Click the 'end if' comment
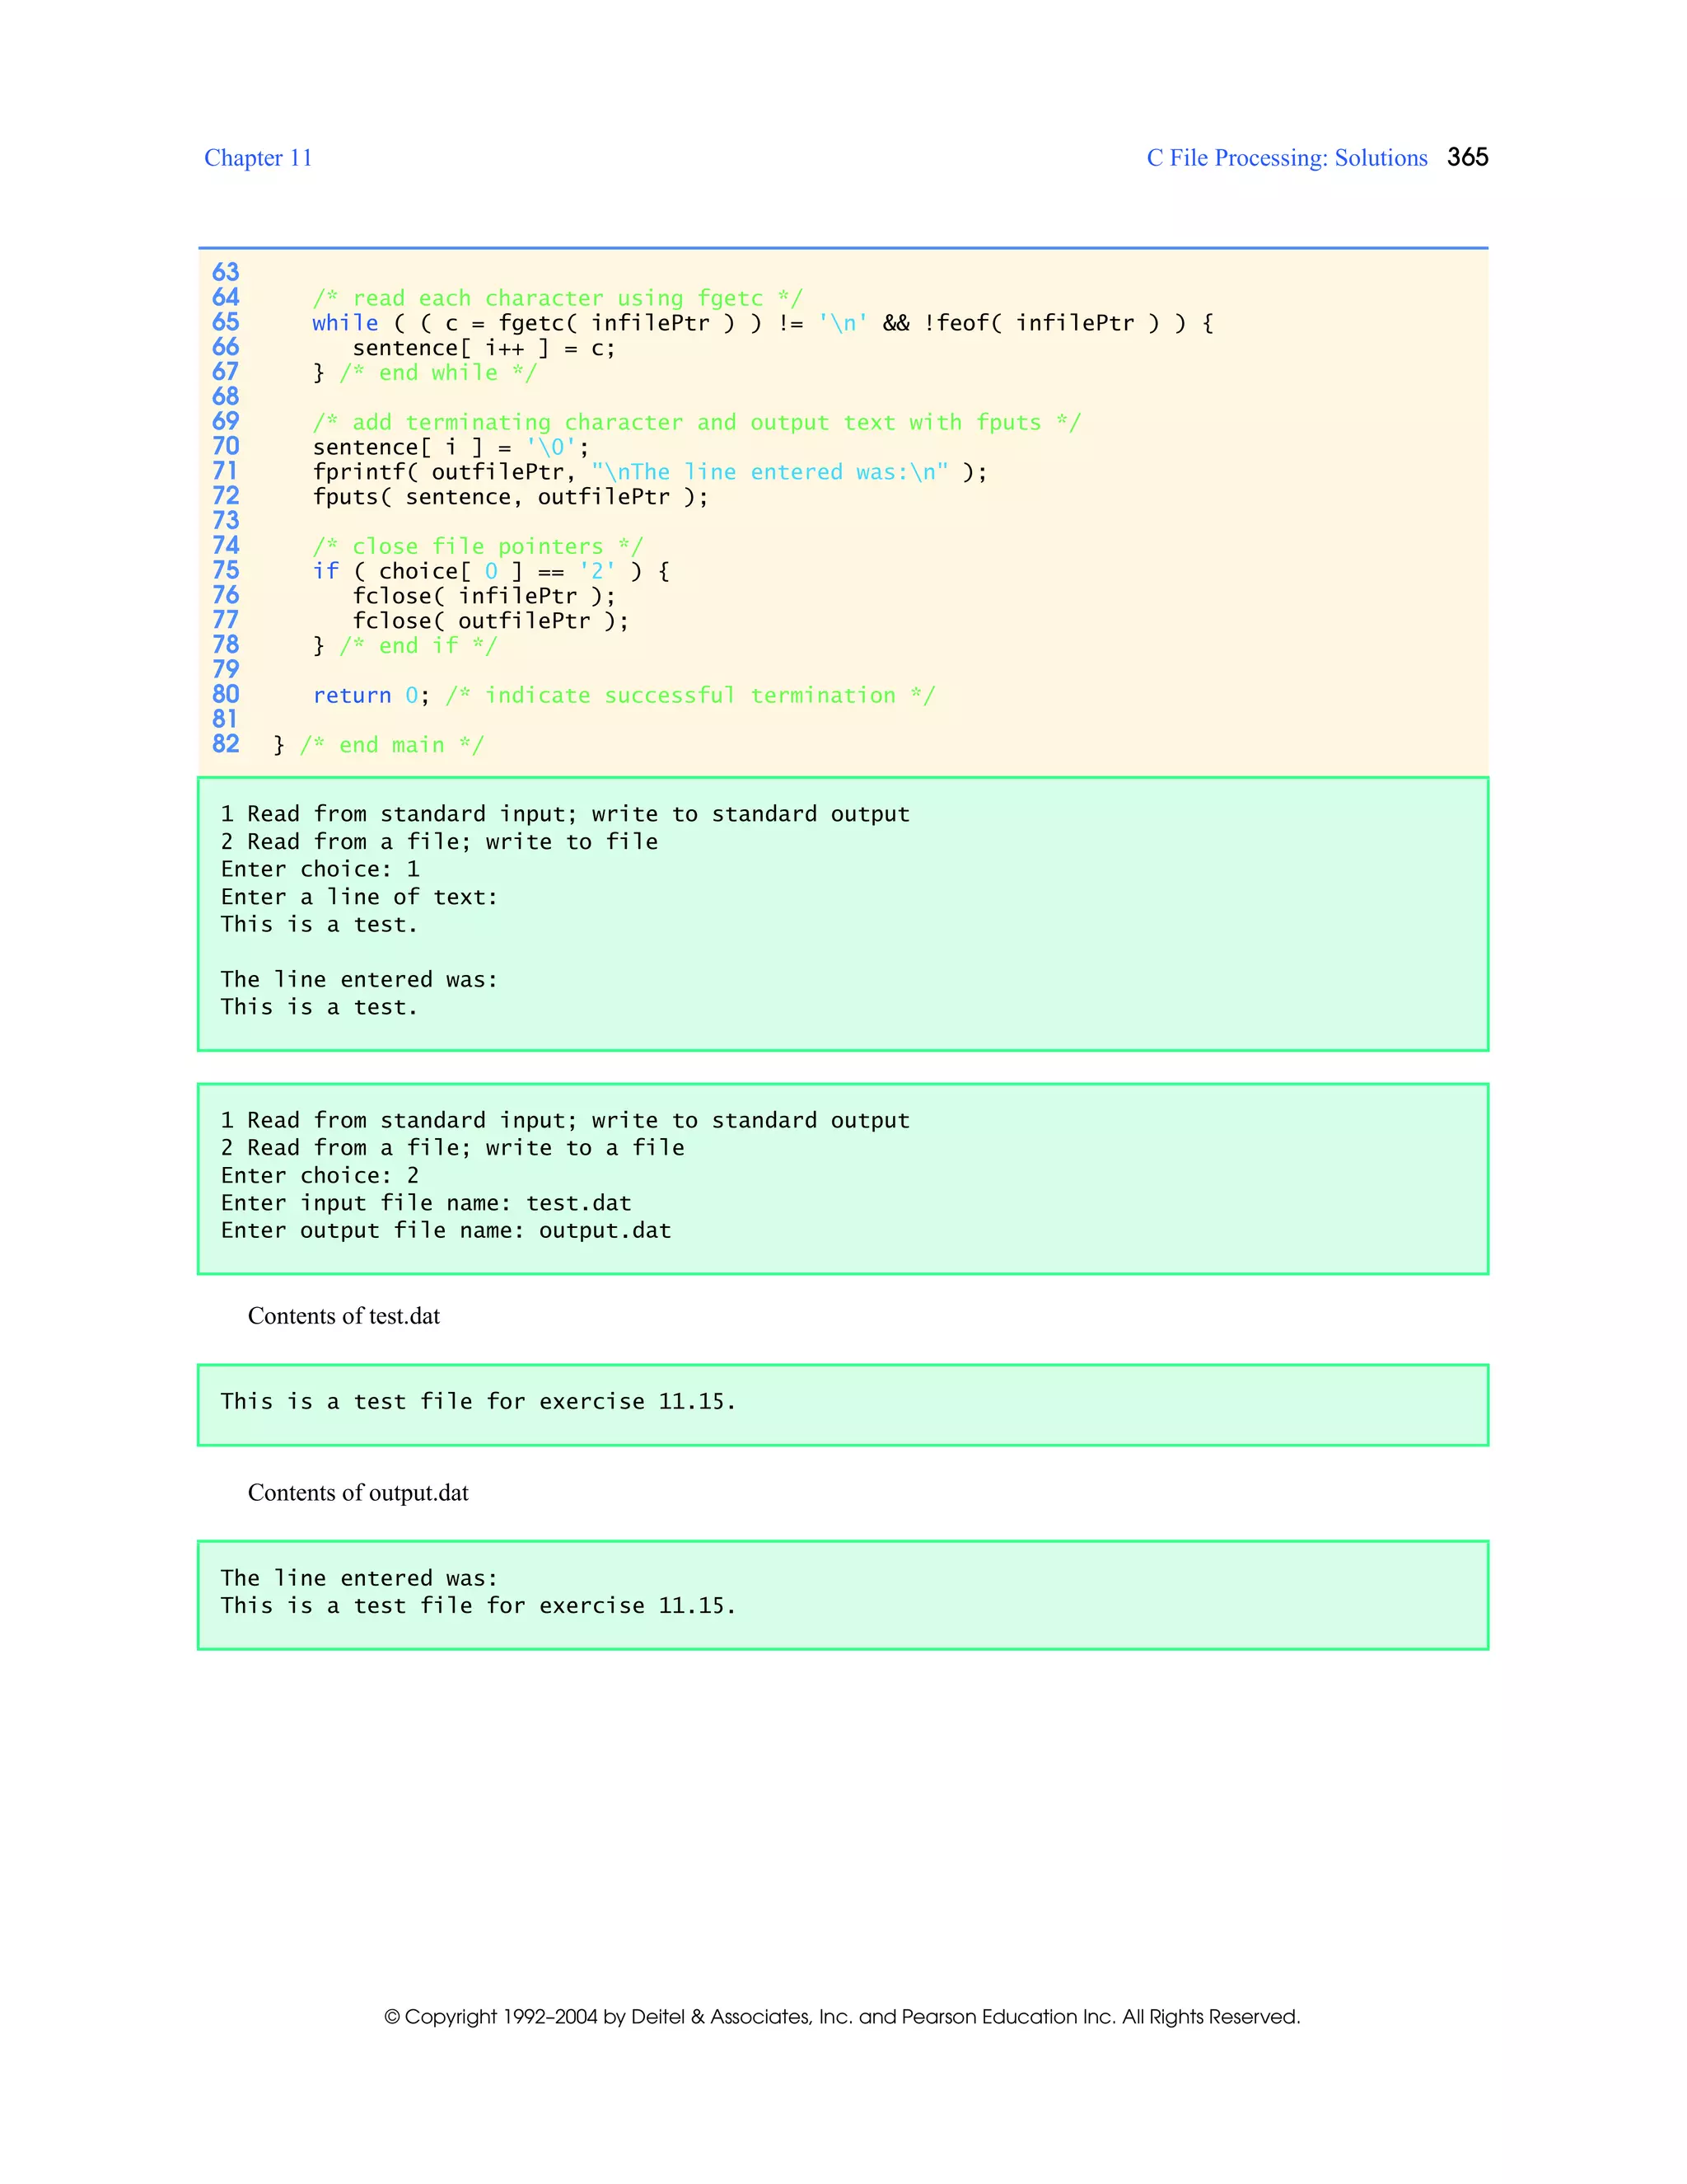Screen dimensions: 1687x2184 click(418, 646)
